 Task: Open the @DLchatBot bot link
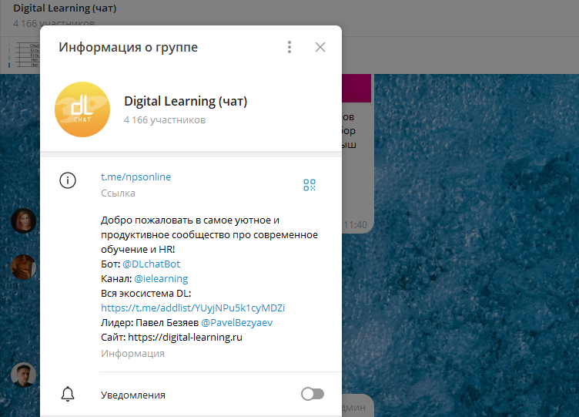[151, 264]
